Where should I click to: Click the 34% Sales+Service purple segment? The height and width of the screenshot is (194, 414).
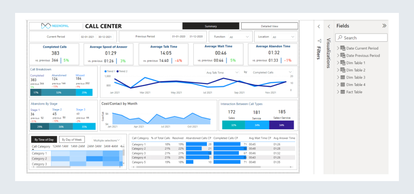pos(282,125)
